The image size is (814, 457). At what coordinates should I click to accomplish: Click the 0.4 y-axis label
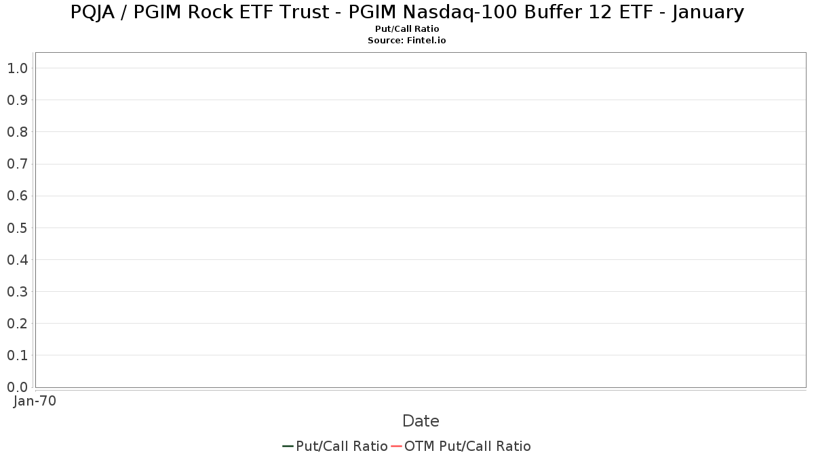[17, 259]
